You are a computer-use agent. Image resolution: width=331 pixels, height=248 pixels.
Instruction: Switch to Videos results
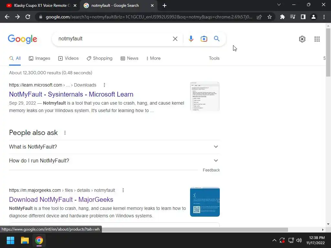(69, 58)
